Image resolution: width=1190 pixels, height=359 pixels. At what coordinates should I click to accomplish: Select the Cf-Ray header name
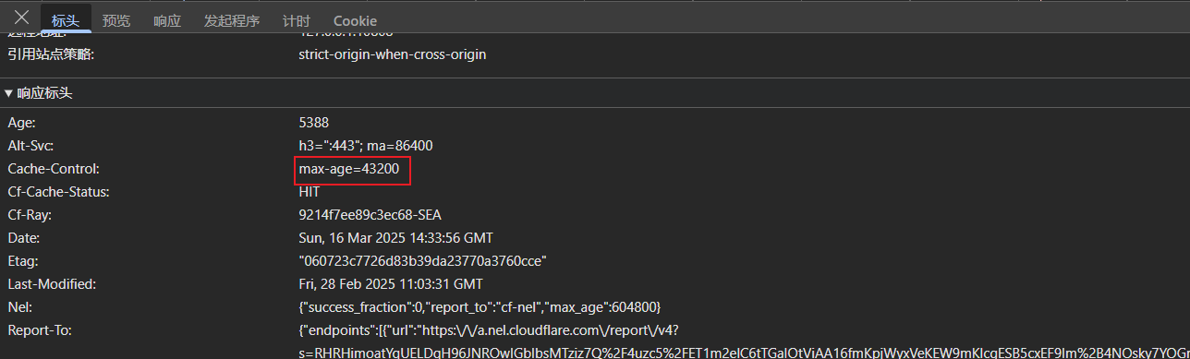coord(30,215)
